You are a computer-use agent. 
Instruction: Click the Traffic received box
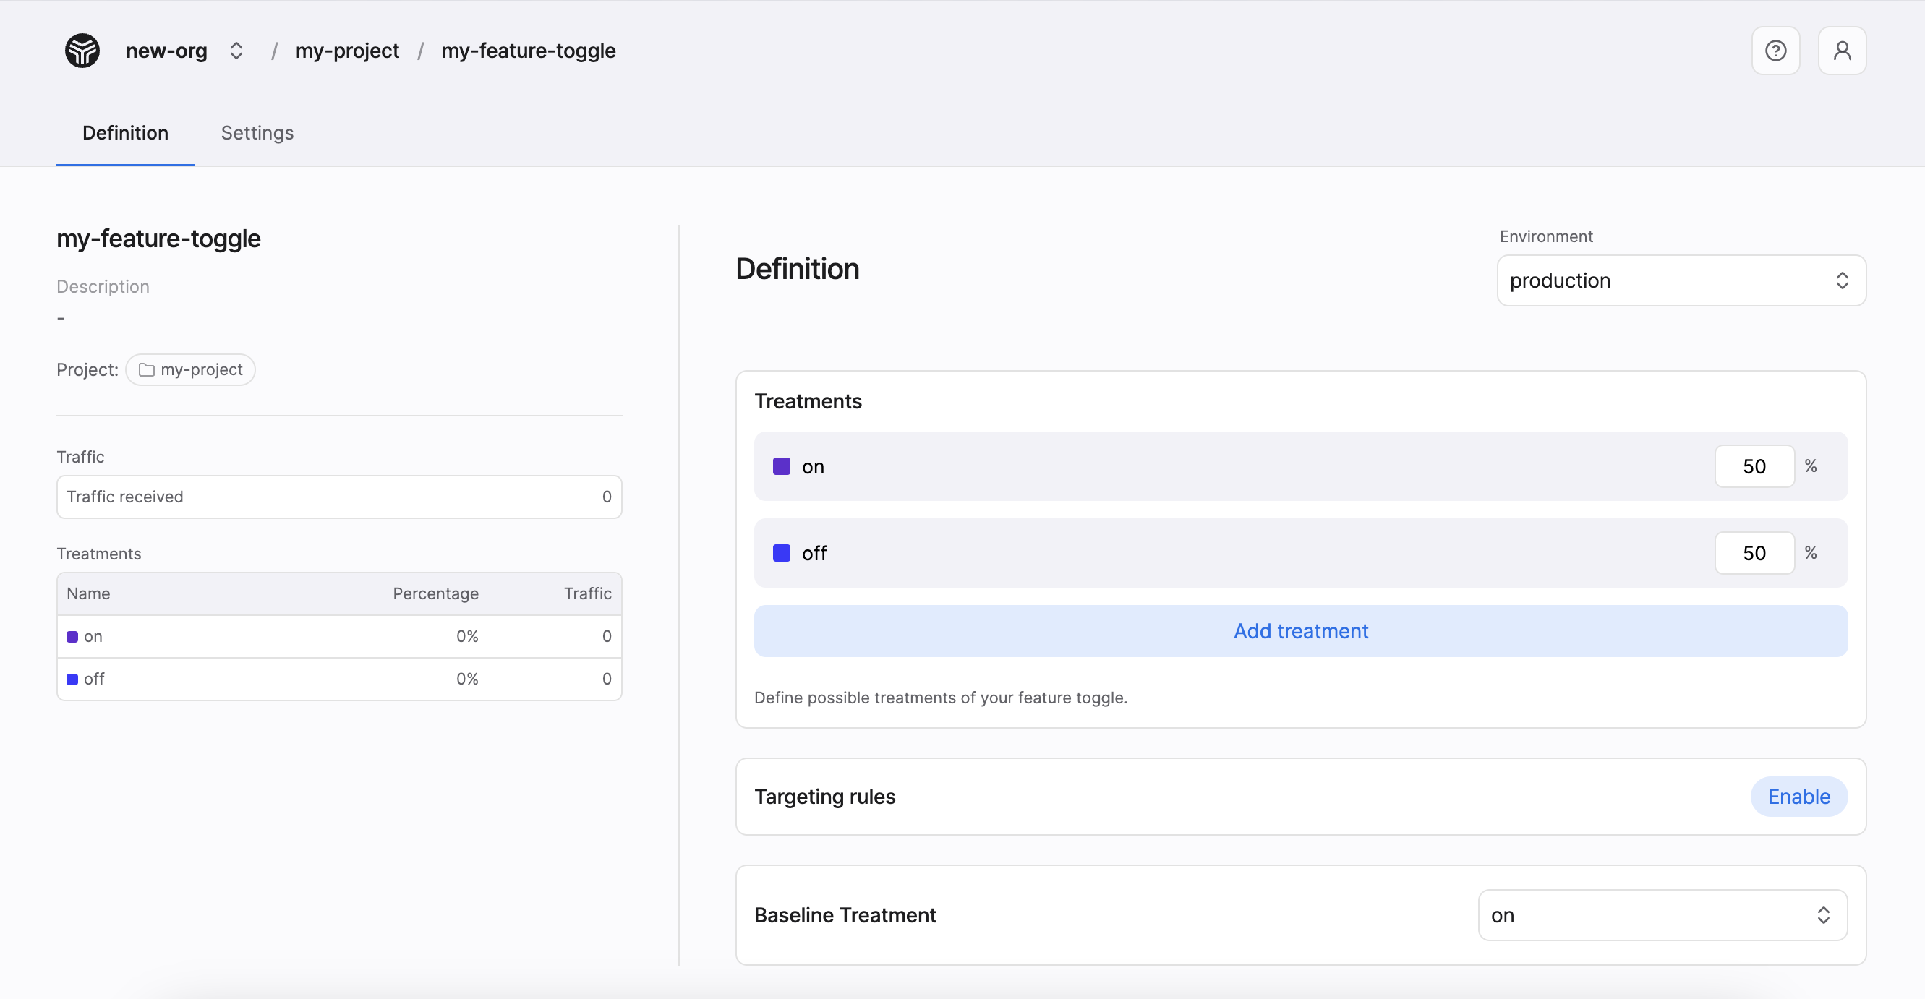(339, 497)
